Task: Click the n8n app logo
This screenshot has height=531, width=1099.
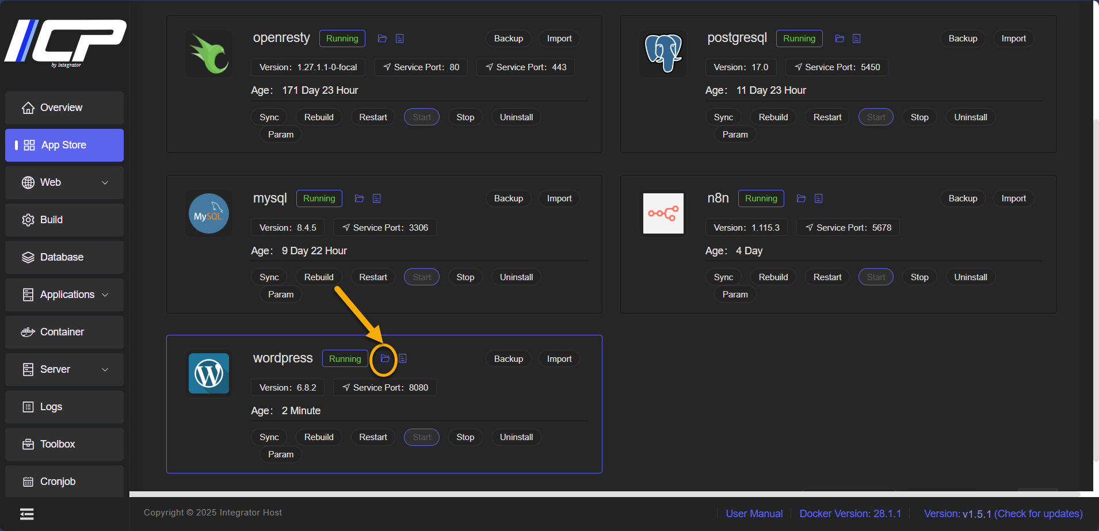Action: 663,213
